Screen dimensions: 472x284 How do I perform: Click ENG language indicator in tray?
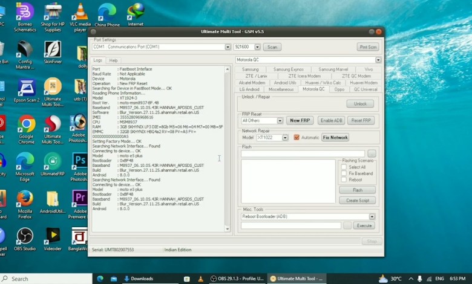439,279
